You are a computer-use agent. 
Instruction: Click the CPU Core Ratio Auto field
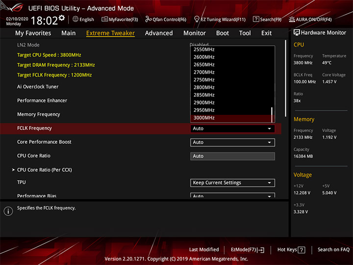(x=232, y=156)
